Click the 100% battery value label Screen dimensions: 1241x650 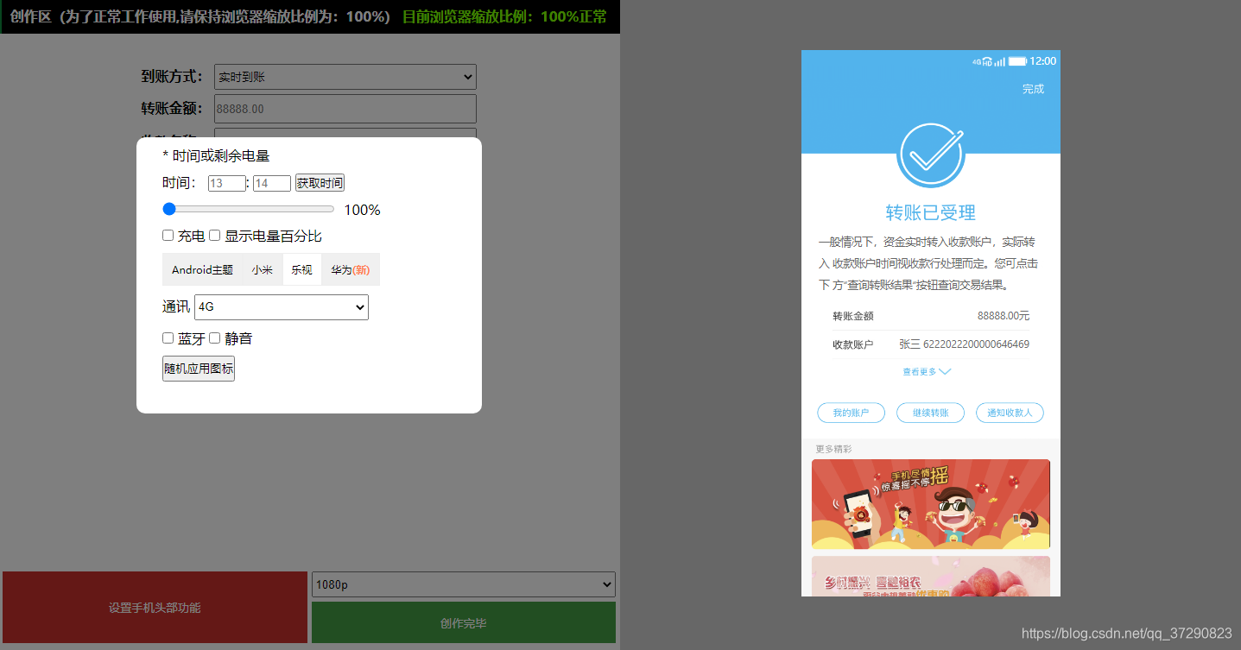[362, 210]
